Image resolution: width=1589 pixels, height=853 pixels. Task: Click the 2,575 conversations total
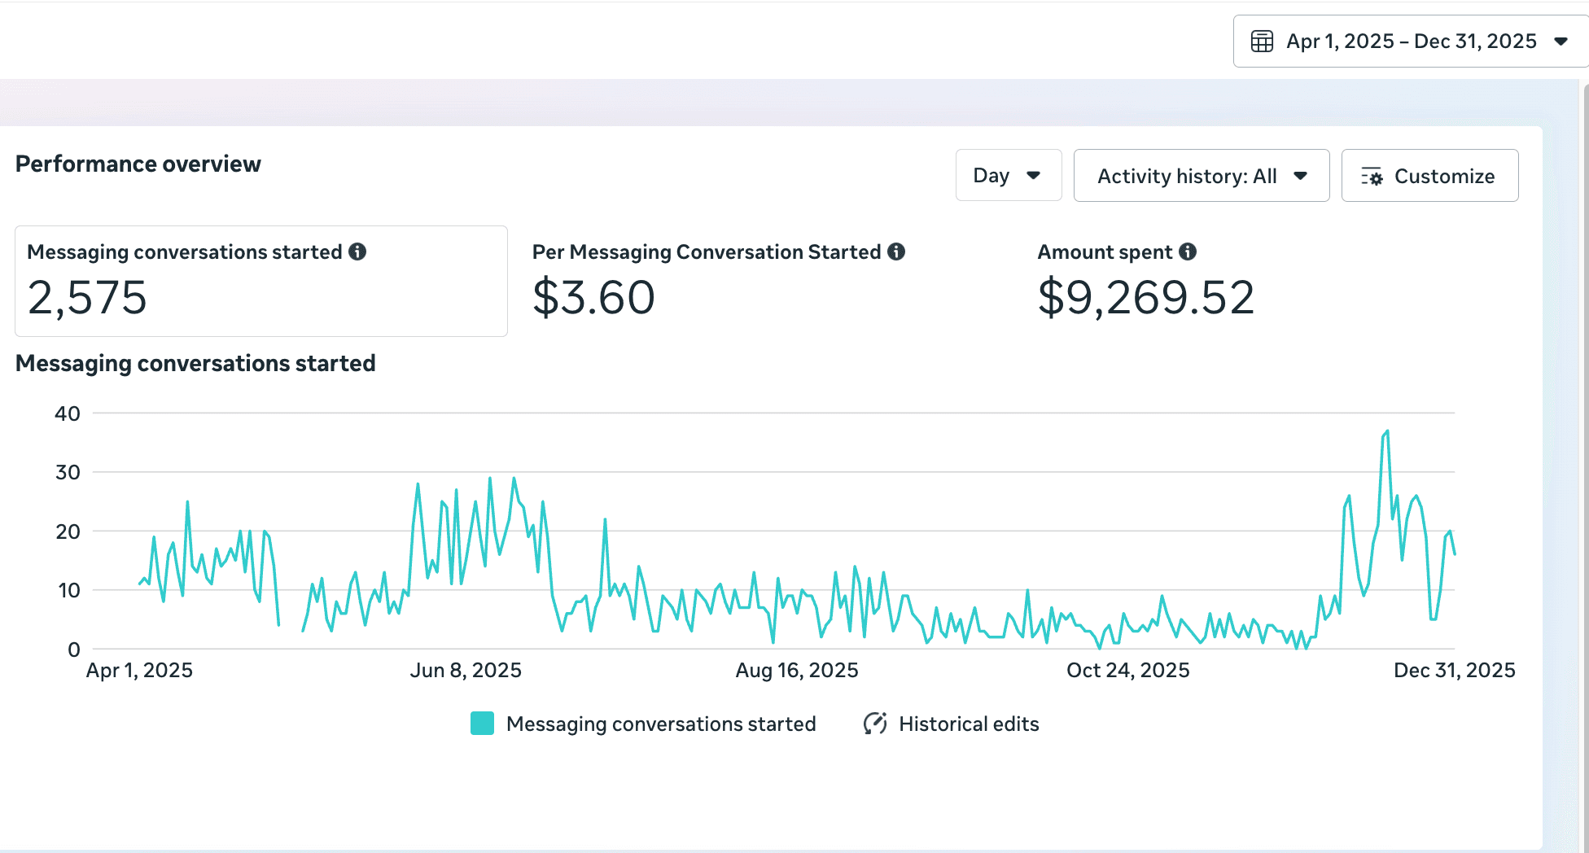pyautogui.click(x=87, y=297)
